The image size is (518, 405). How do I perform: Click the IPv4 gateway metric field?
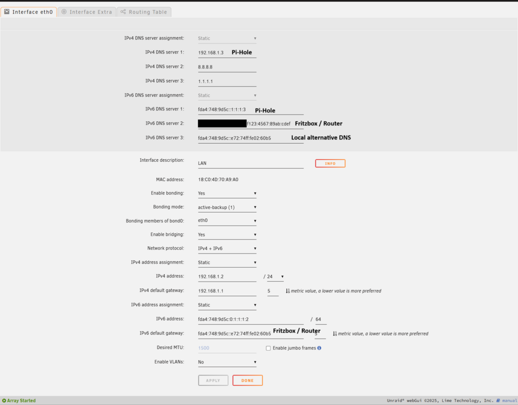coord(272,291)
